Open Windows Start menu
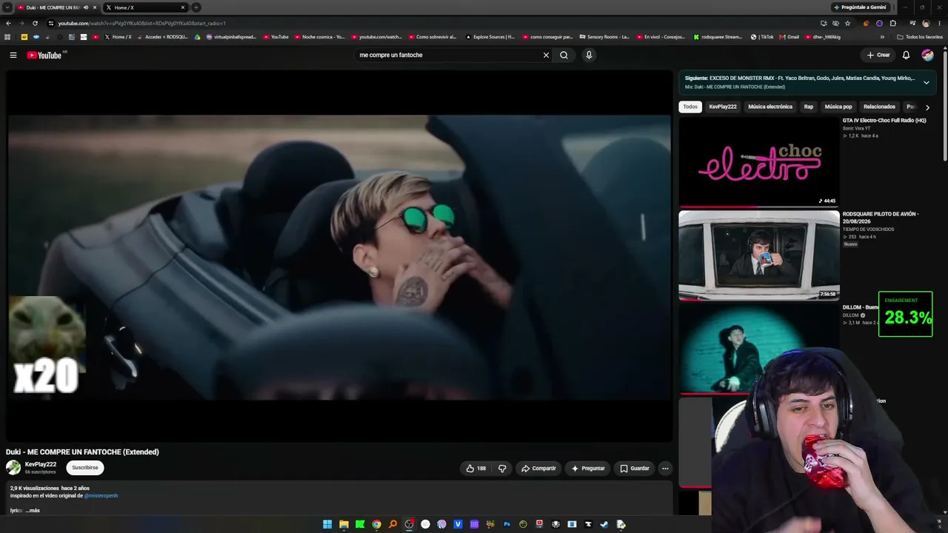The width and height of the screenshot is (948, 533). 327,524
